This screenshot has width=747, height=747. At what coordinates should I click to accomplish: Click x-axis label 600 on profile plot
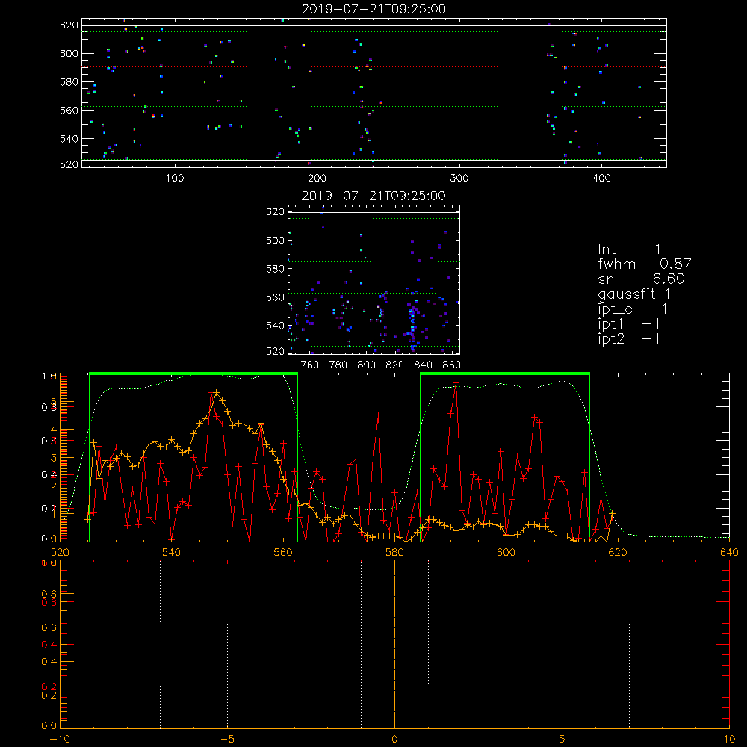[x=506, y=552]
